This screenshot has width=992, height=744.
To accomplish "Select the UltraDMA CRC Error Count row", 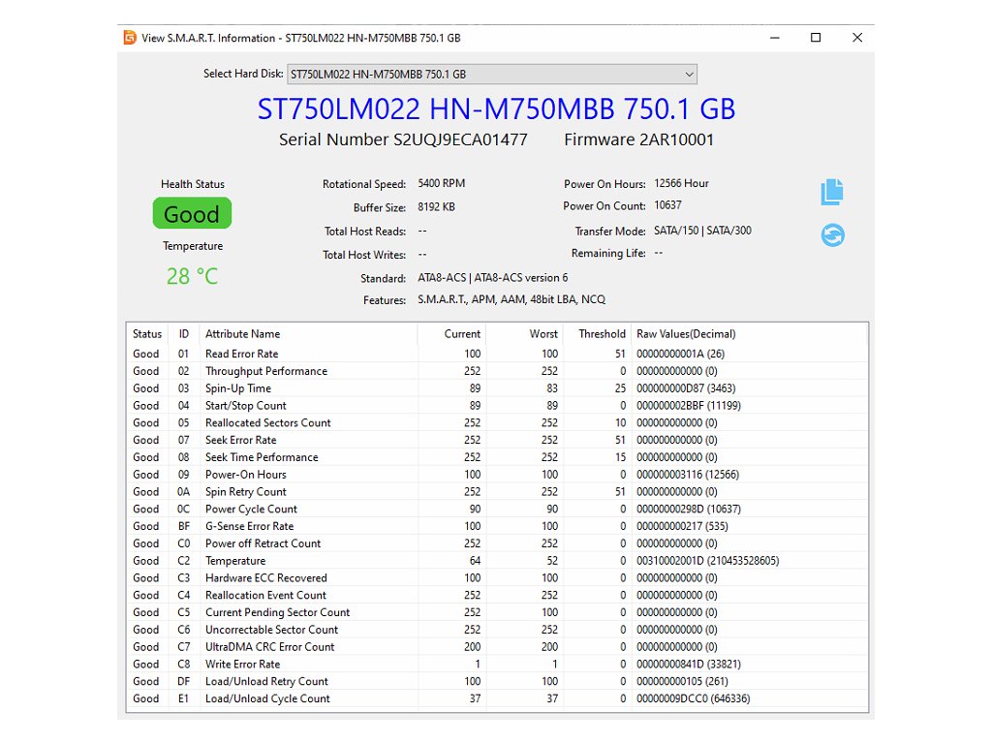I will point(497,646).
